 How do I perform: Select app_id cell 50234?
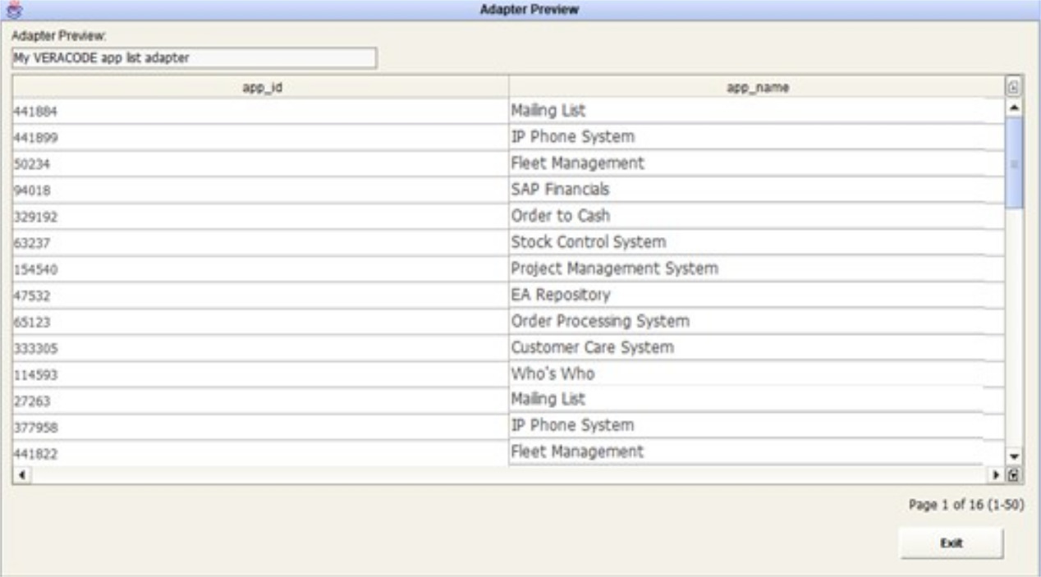(x=260, y=163)
